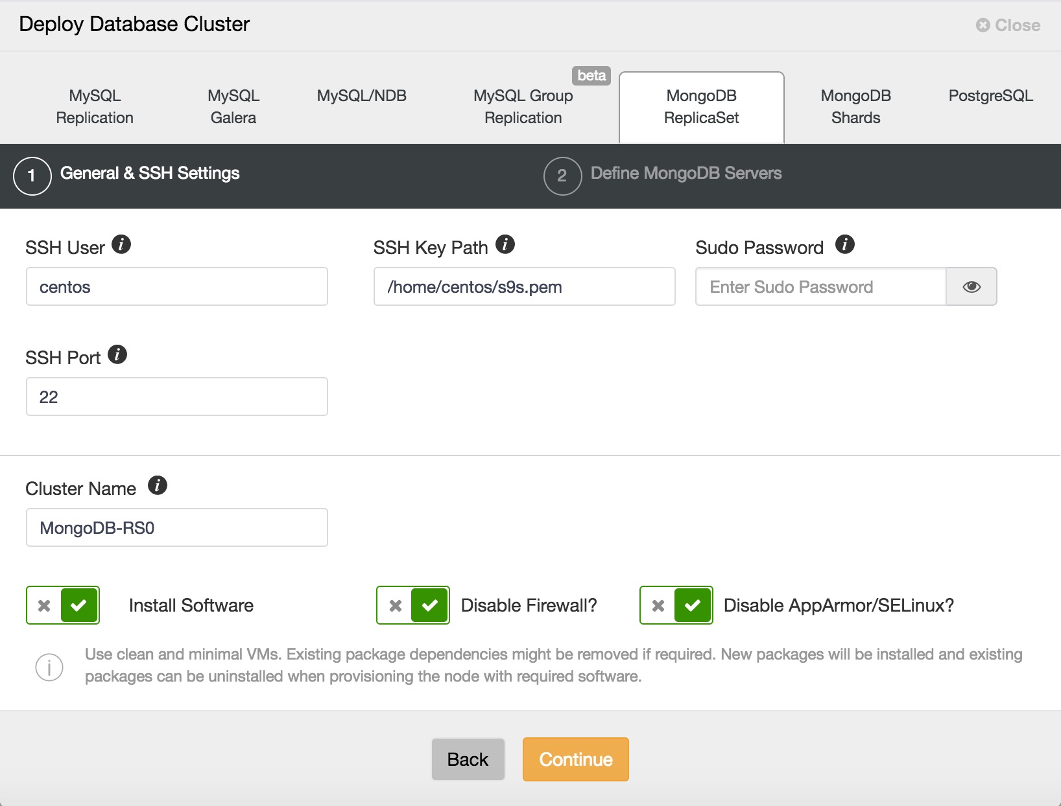Screen dimensions: 1061x806
Task: Open the MySQL Replication tab
Action: pos(95,107)
